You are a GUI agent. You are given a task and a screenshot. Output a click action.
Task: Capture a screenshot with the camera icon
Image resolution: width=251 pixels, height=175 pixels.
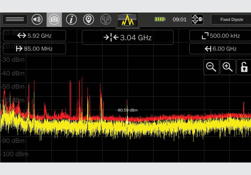point(54,19)
